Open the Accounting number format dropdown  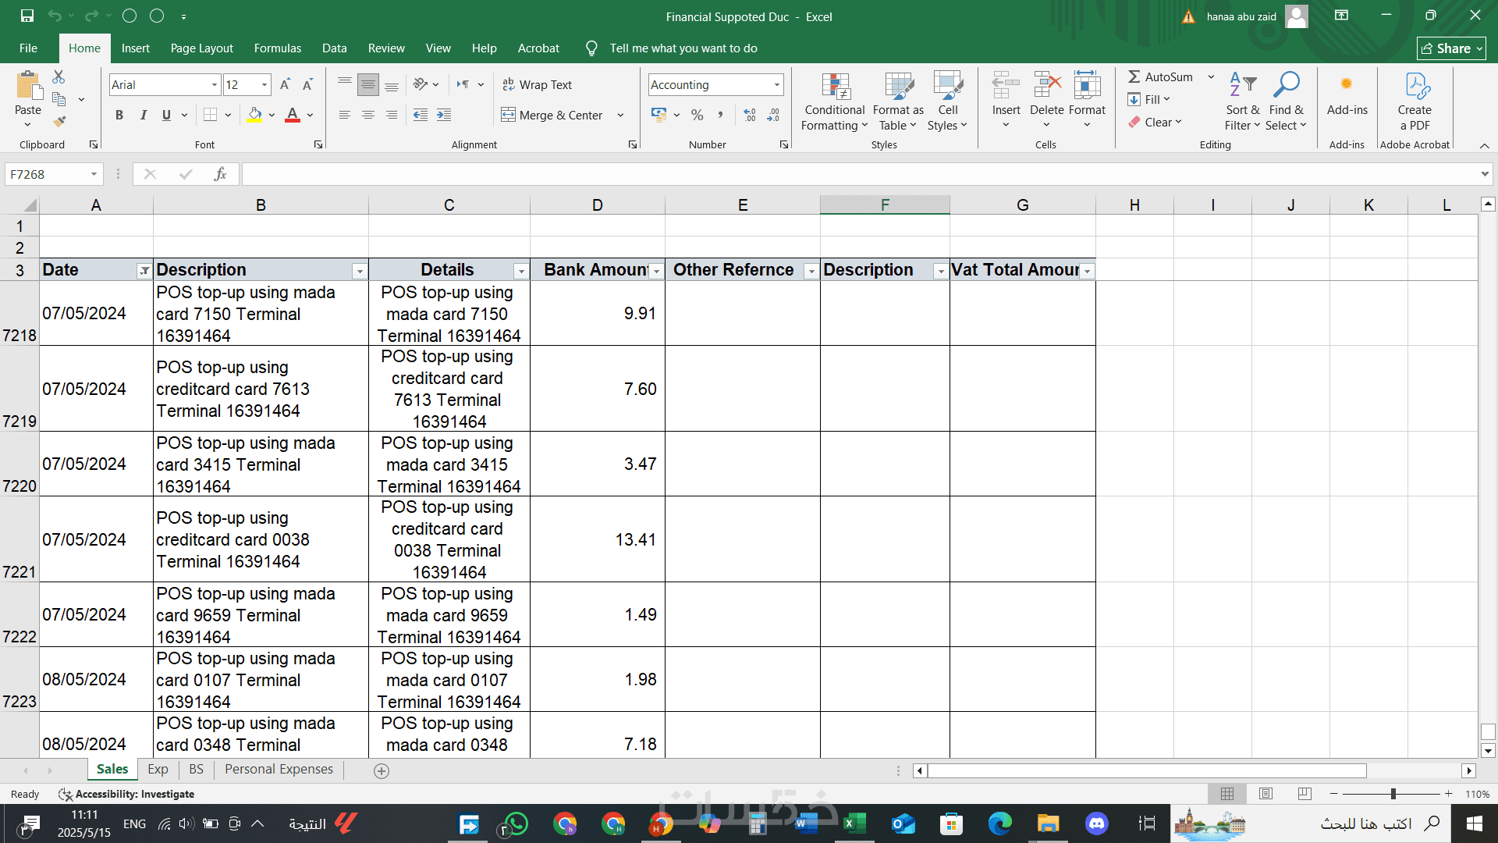click(776, 84)
